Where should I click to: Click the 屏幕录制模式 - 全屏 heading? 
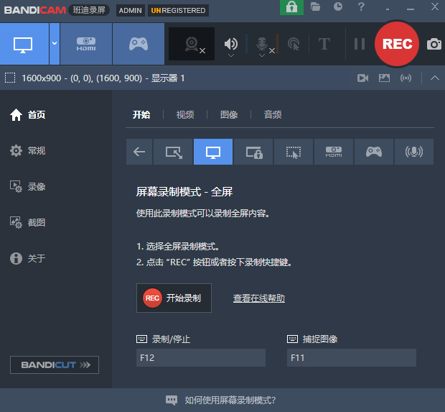point(184,192)
